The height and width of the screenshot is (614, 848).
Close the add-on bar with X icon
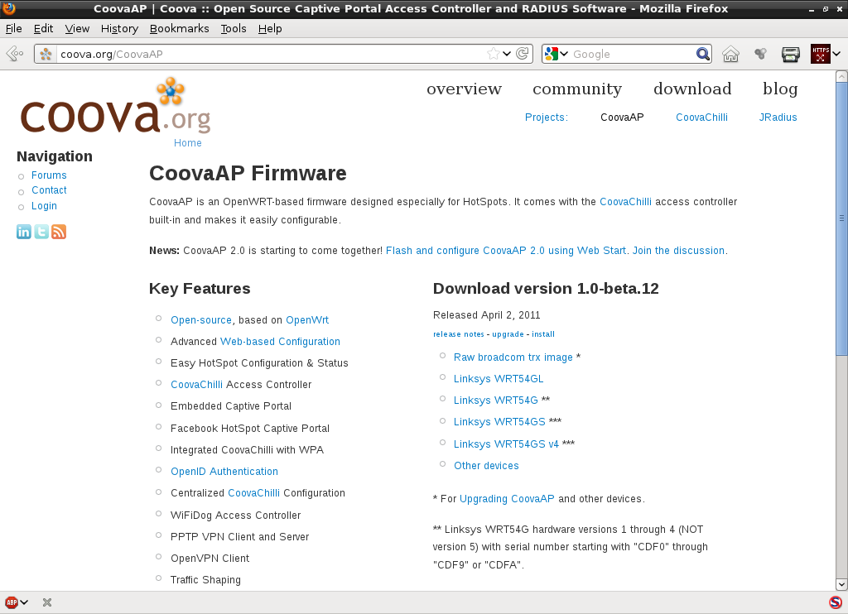(x=47, y=602)
